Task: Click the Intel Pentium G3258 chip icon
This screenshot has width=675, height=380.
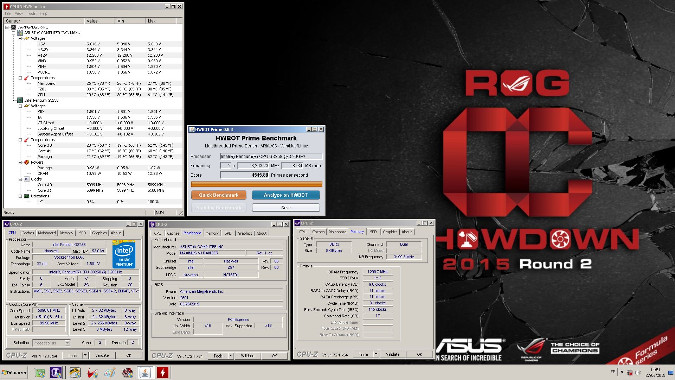Action: coord(20,100)
